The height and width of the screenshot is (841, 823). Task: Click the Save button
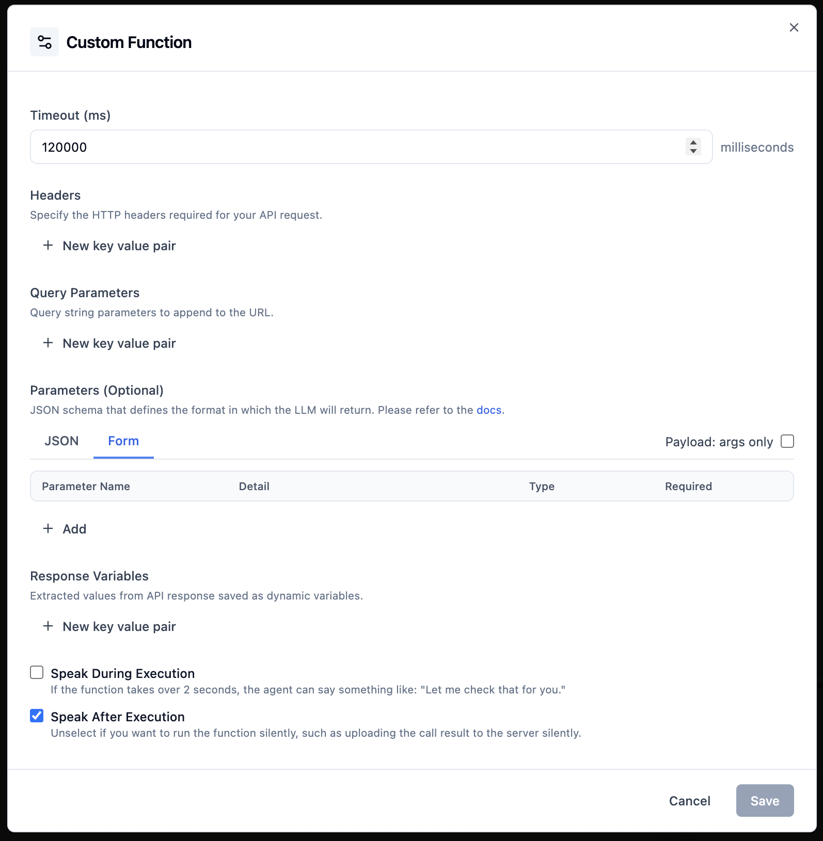(764, 801)
